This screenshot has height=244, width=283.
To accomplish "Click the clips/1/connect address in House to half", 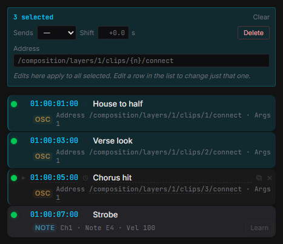I will (165, 115).
